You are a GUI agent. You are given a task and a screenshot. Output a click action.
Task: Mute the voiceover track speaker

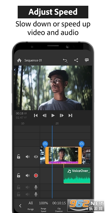(27, 176)
